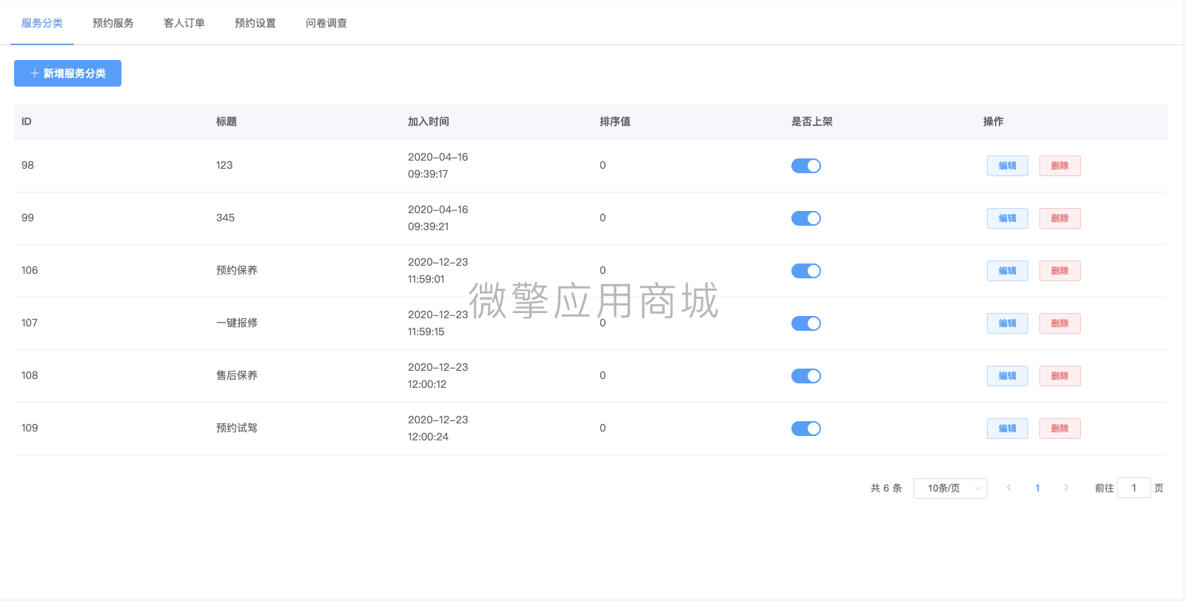Click the 共 6 条 total count text
This screenshot has width=1186, height=601.
886,488
